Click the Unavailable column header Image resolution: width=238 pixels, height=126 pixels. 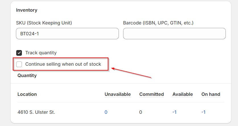pos(118,94)
